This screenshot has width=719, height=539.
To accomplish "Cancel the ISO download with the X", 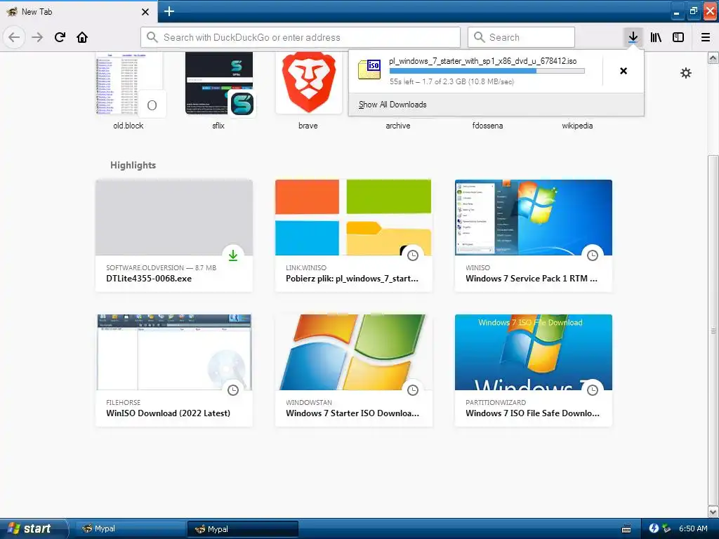I will point(624,71).
